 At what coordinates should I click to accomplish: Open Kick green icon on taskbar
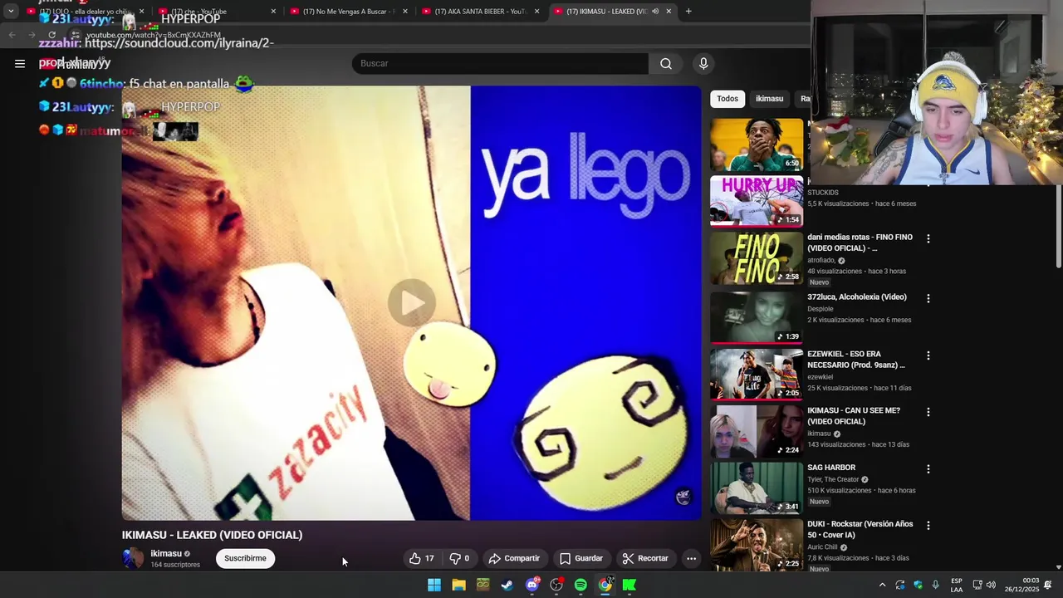pos(629,585)
